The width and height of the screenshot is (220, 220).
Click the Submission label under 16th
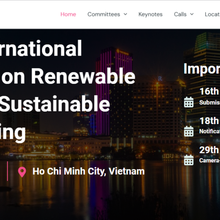(210, 103)
